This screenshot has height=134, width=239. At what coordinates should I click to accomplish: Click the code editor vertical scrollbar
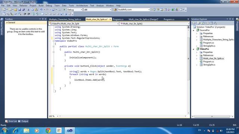click(189, 58)
